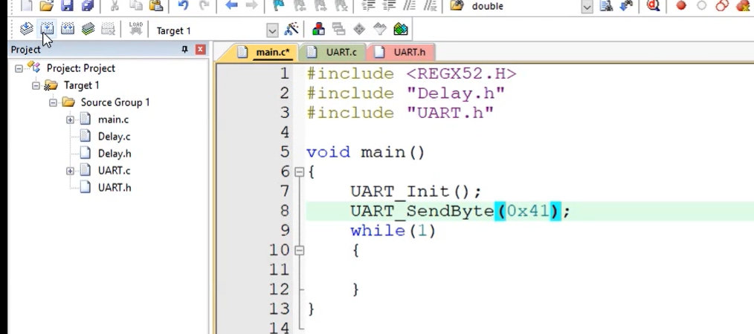The height and width of the screenshot is (334, 754).
Task: Click the Redo arrow icon
Action: point(204,5)
